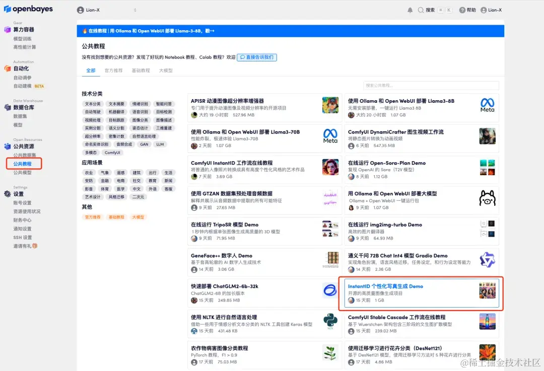Image resolution: width=544 pixels, height=371 pixels.
Task: Click the 自动化 sidebar icon
Action: pyautogui.click(x=7, y=68)
